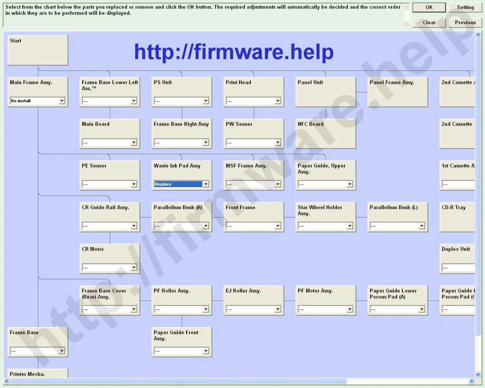Click the Printer Mecha. box
This screenshot has width=485, height=388.
coord(38,373)
